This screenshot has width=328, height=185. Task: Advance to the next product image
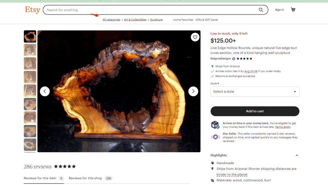[x=193, y=91]
